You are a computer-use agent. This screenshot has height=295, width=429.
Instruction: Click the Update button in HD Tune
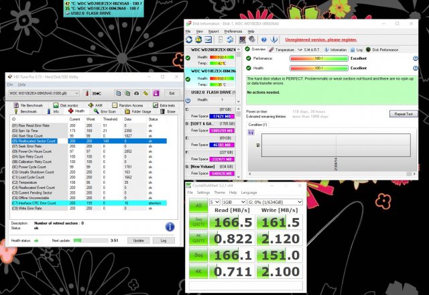point(138,240)
